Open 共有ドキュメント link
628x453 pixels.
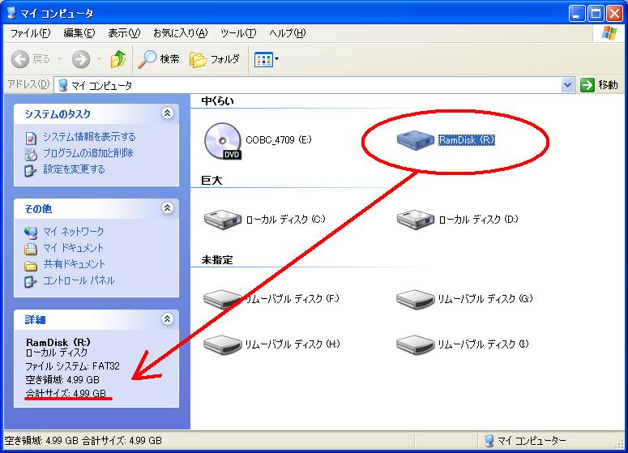tap(74, 264)
